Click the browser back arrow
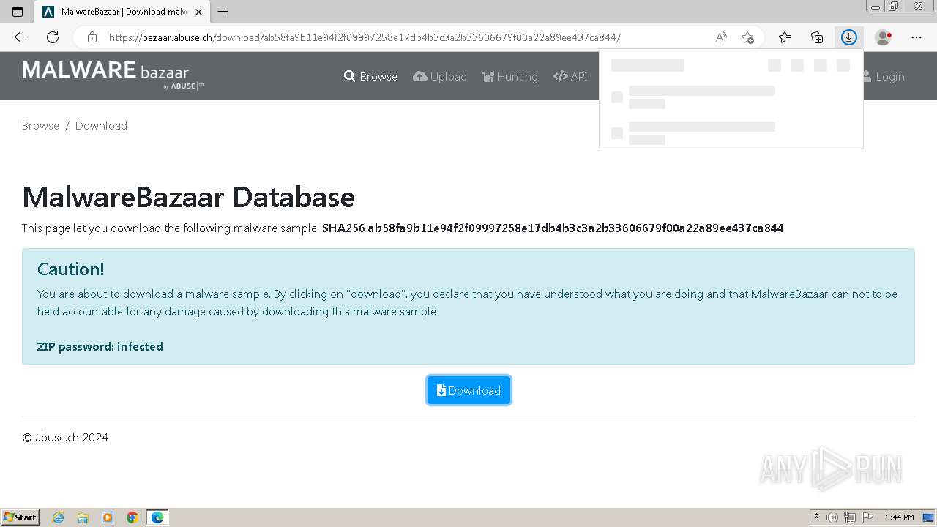Screen dimensions: 937x527 [20, 37]
